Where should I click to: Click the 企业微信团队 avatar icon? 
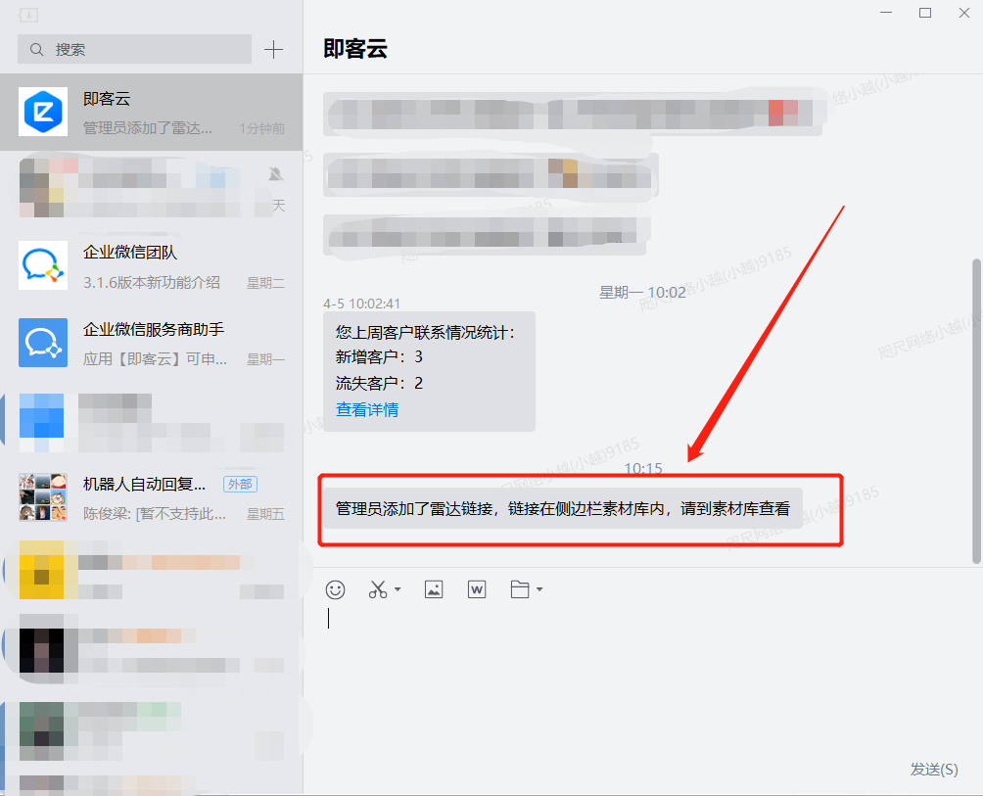[x=43, y=265]
